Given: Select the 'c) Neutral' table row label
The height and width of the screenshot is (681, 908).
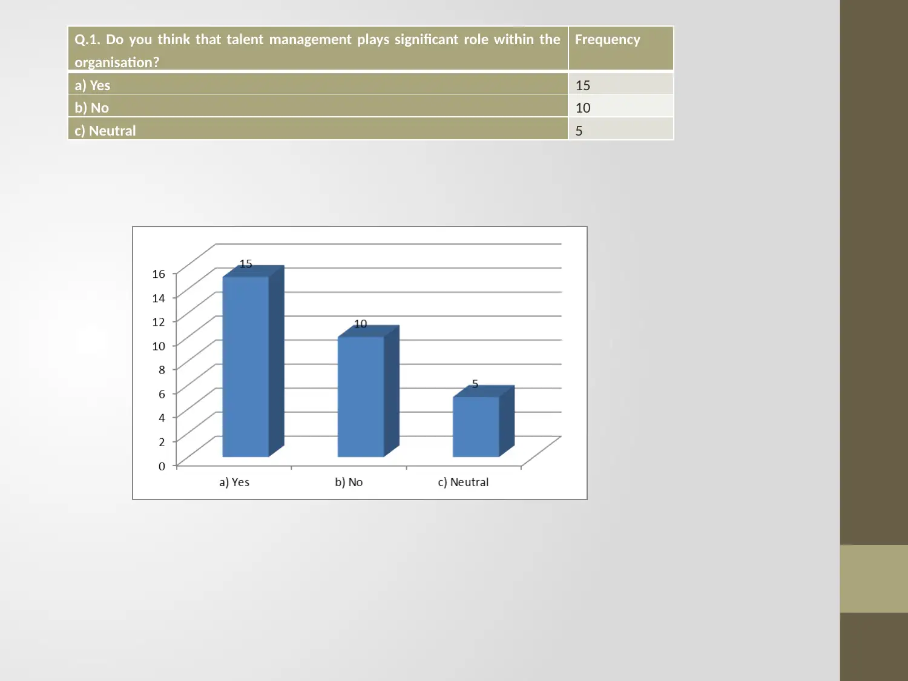Looking at the screenshot, I should 318,128.
